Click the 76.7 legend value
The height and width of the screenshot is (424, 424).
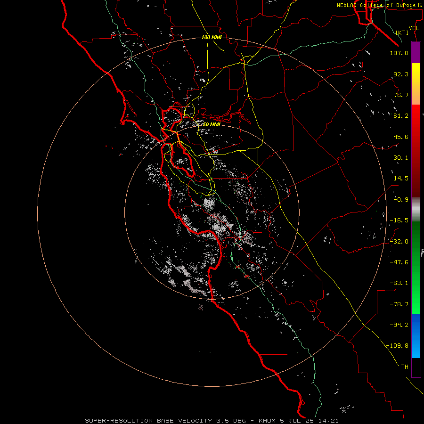401,95
